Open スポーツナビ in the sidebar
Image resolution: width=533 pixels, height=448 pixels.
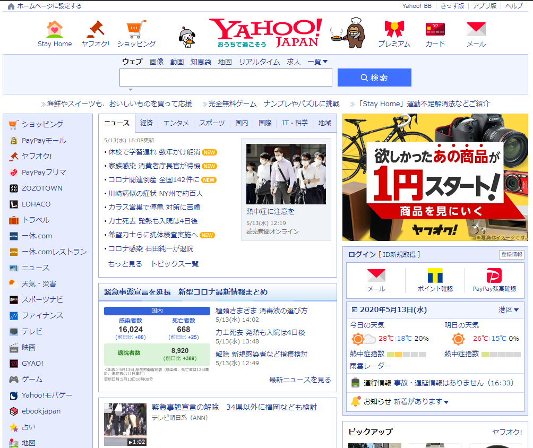42,299
